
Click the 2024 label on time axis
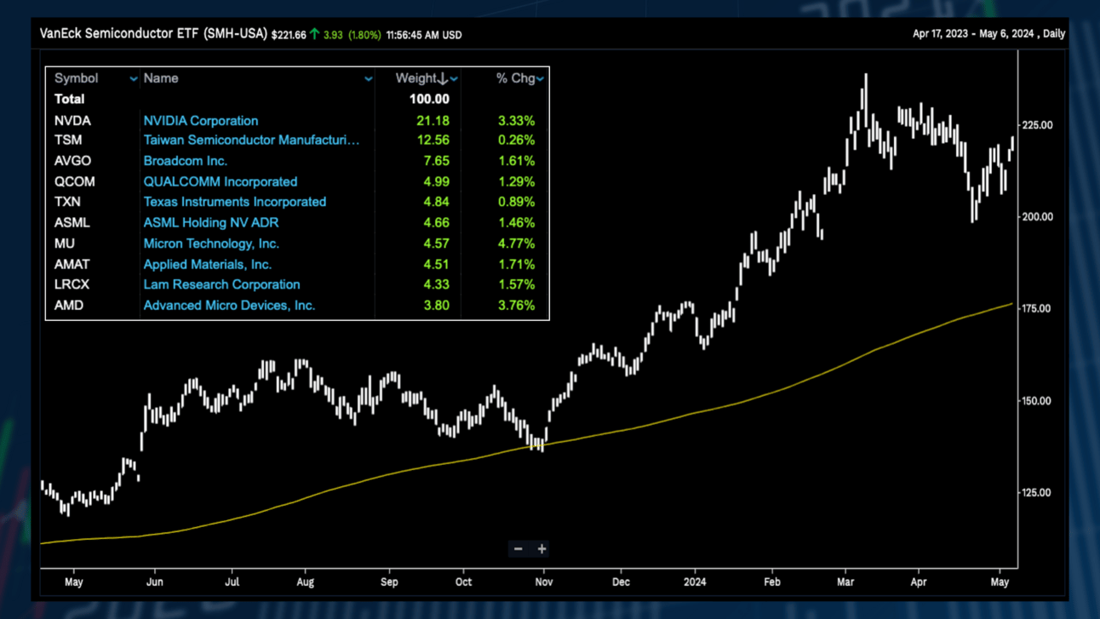695,582
